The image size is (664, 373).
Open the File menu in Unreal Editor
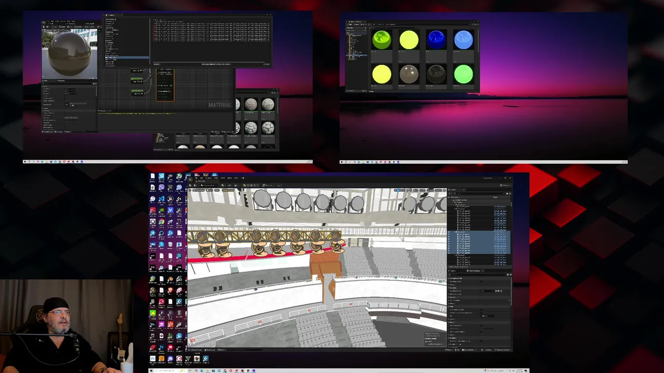click(197, 178)
